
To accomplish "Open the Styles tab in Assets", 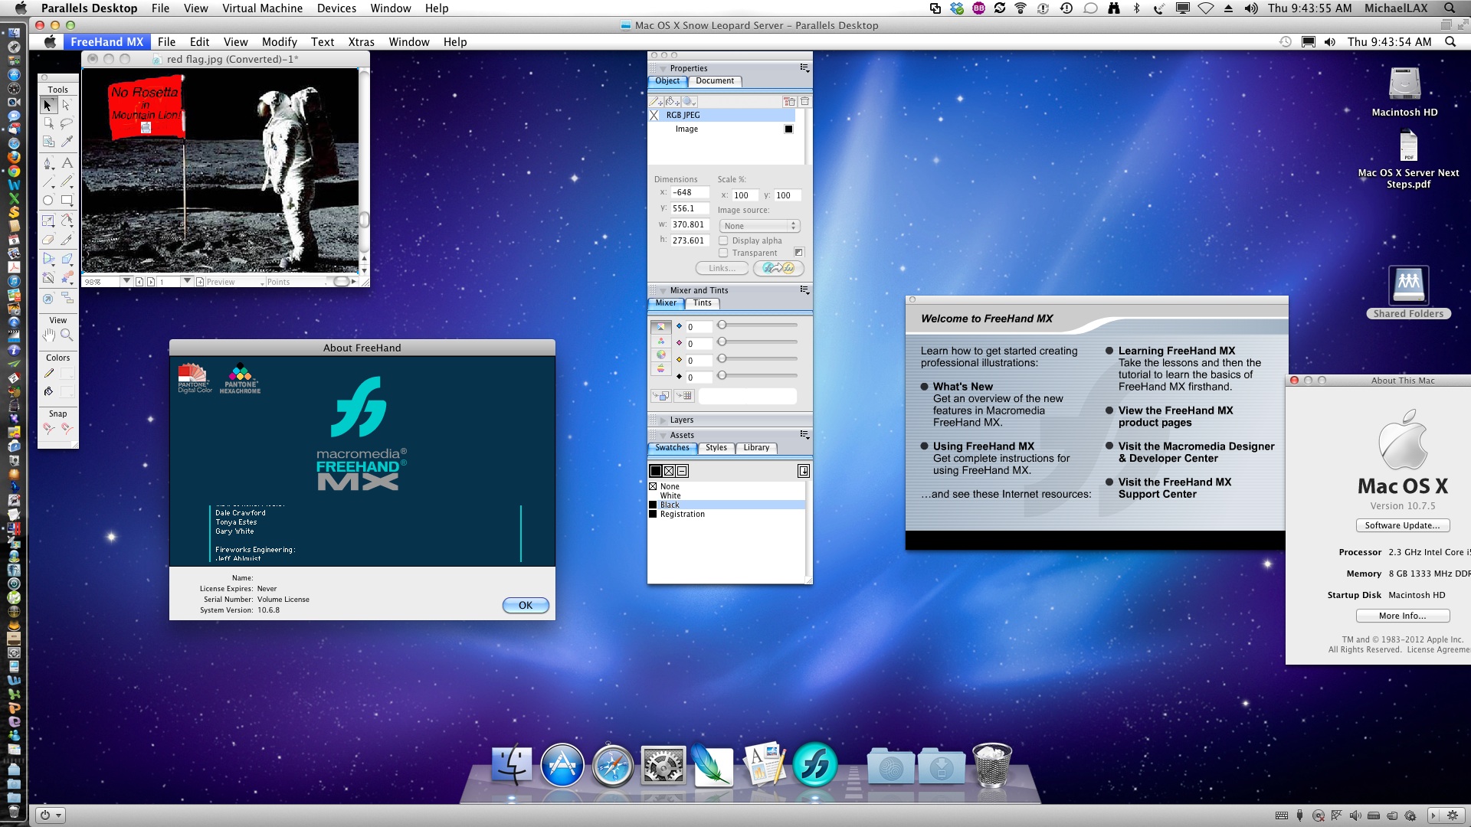I will coord(716,448).
